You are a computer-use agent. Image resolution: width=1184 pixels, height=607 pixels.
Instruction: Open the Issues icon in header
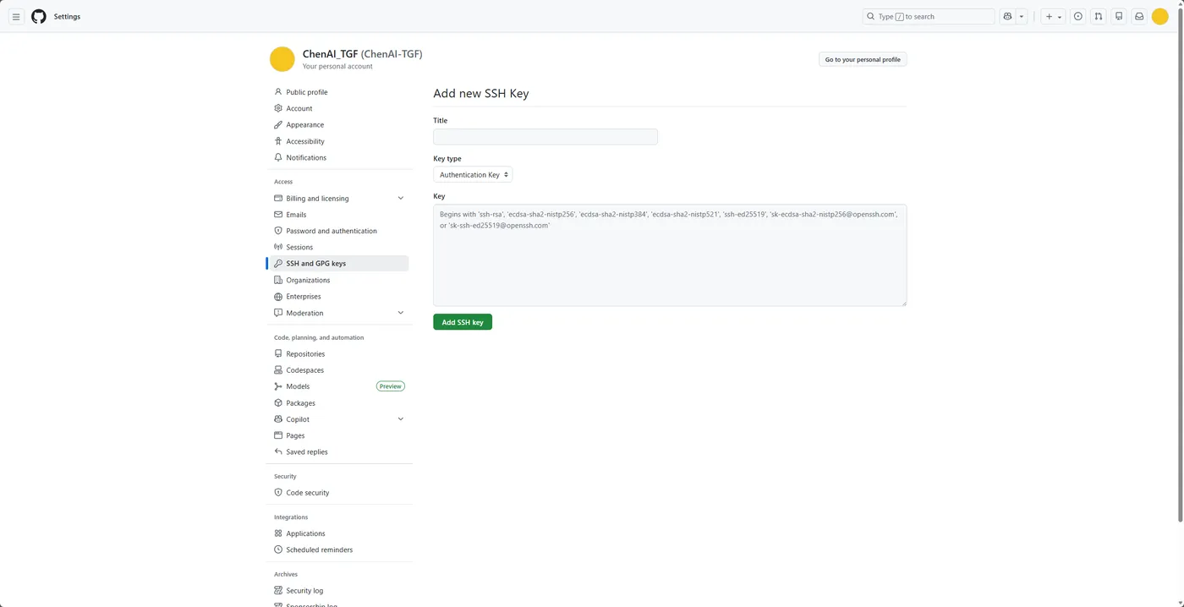[1077, 17]
